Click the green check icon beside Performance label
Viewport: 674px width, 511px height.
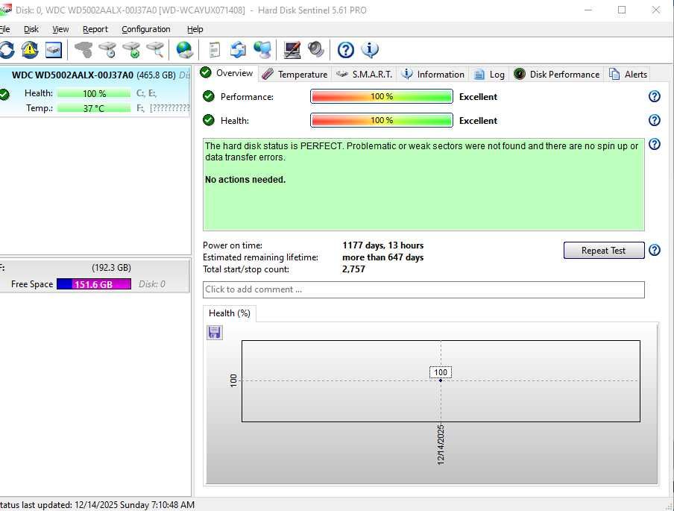click(209, 96)
